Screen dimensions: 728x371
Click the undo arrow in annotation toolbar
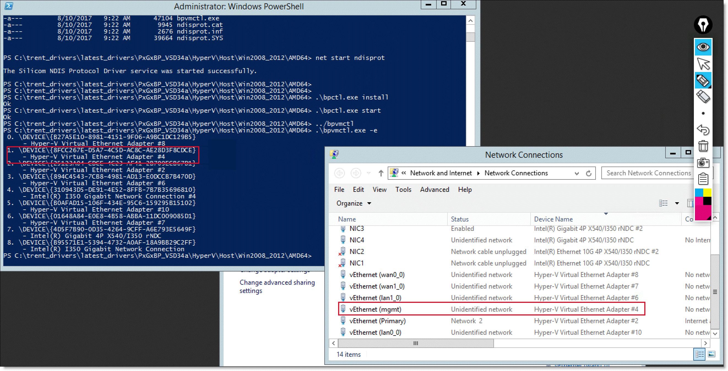pos(703,130)
